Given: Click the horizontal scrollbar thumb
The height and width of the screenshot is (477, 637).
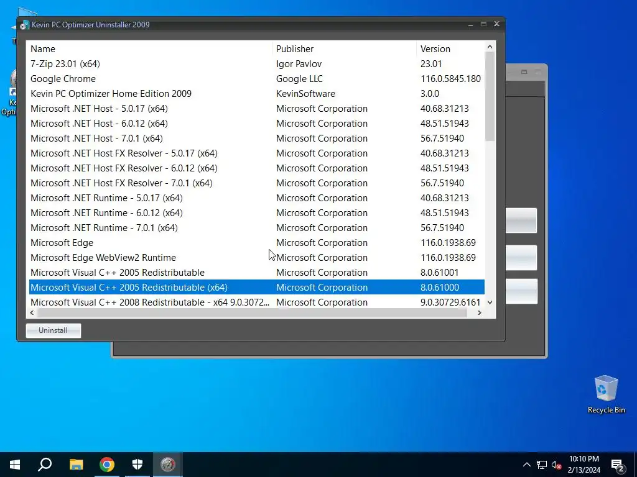Looking at the screenshot, I should (x=252, y=313).
